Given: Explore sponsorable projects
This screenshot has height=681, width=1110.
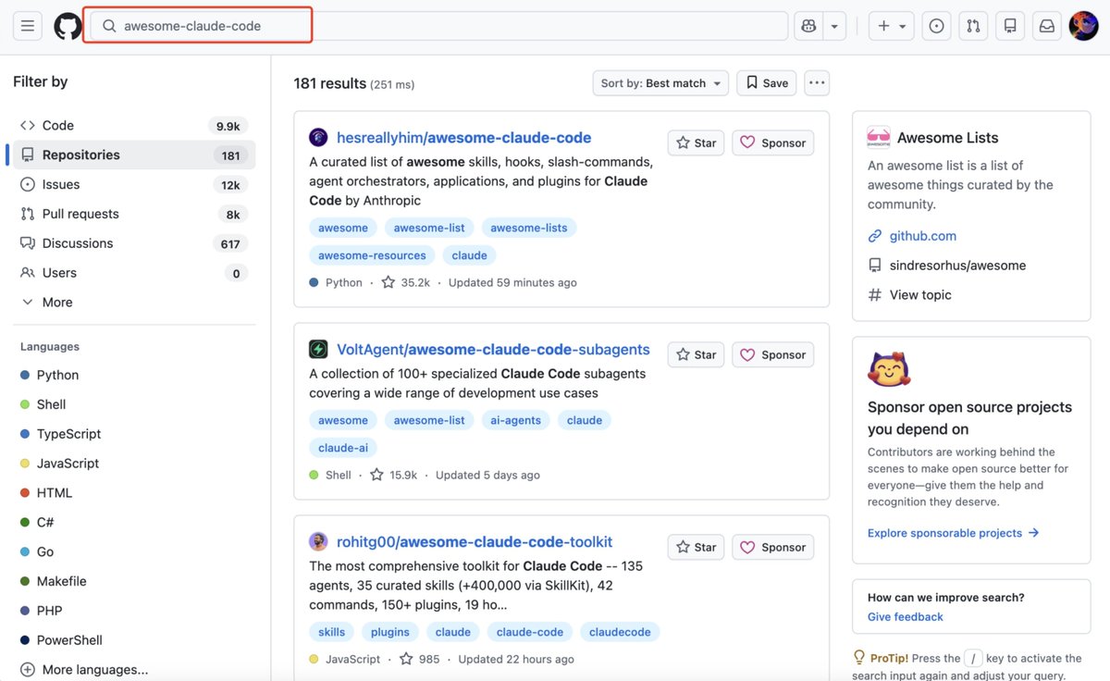Looking at the screenshot, I should pos(954,533).
